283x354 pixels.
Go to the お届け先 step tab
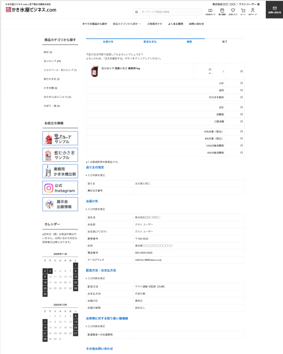click(108, 42)
